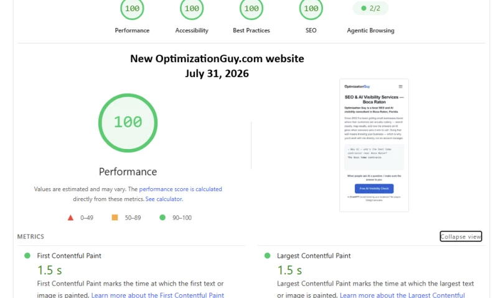Switch to the Agentic Browsing label
The height and width of the screenshot is (298, 498).
[x=370, y=30]
